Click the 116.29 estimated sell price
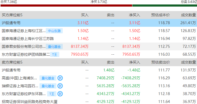 164,78
